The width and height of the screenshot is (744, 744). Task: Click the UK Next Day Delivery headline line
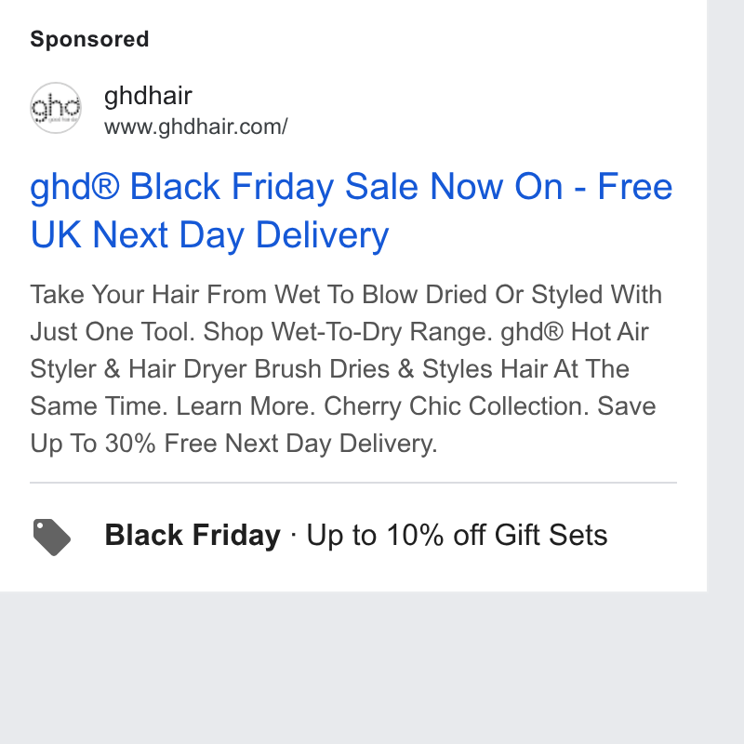210,235
